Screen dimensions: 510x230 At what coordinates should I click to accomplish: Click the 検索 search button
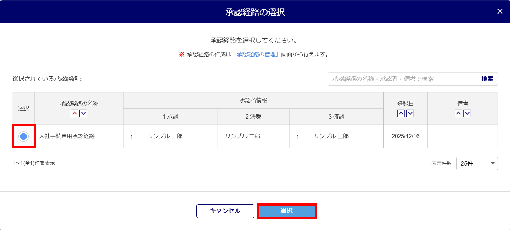click(487, 79)
